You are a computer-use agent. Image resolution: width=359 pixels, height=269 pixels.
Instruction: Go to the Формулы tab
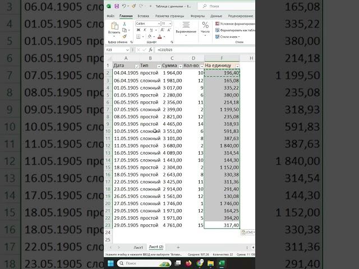tap(197, 16)
